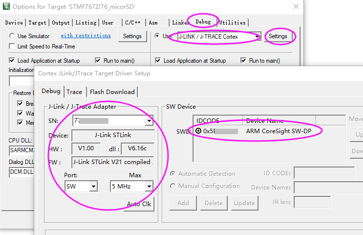The height and width of the screenshot is (235, 363).
Task: Select the Use Simulator radio button
Action: (x=12, y=36)
